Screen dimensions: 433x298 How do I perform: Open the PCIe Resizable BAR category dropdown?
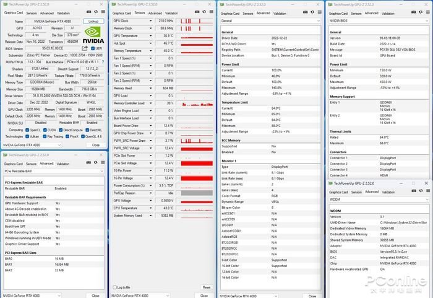[x=54, y=171]
